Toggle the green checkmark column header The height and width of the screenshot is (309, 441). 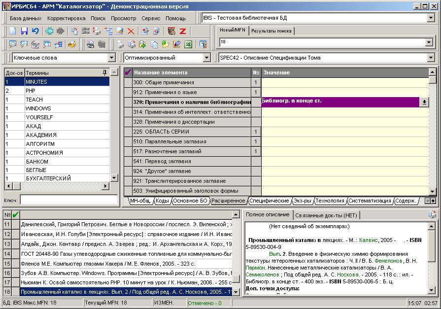(x=15, y=215)
